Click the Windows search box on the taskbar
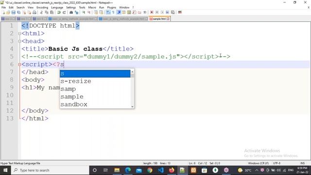This screenshot has height=175, width=311. pos(50,170)
